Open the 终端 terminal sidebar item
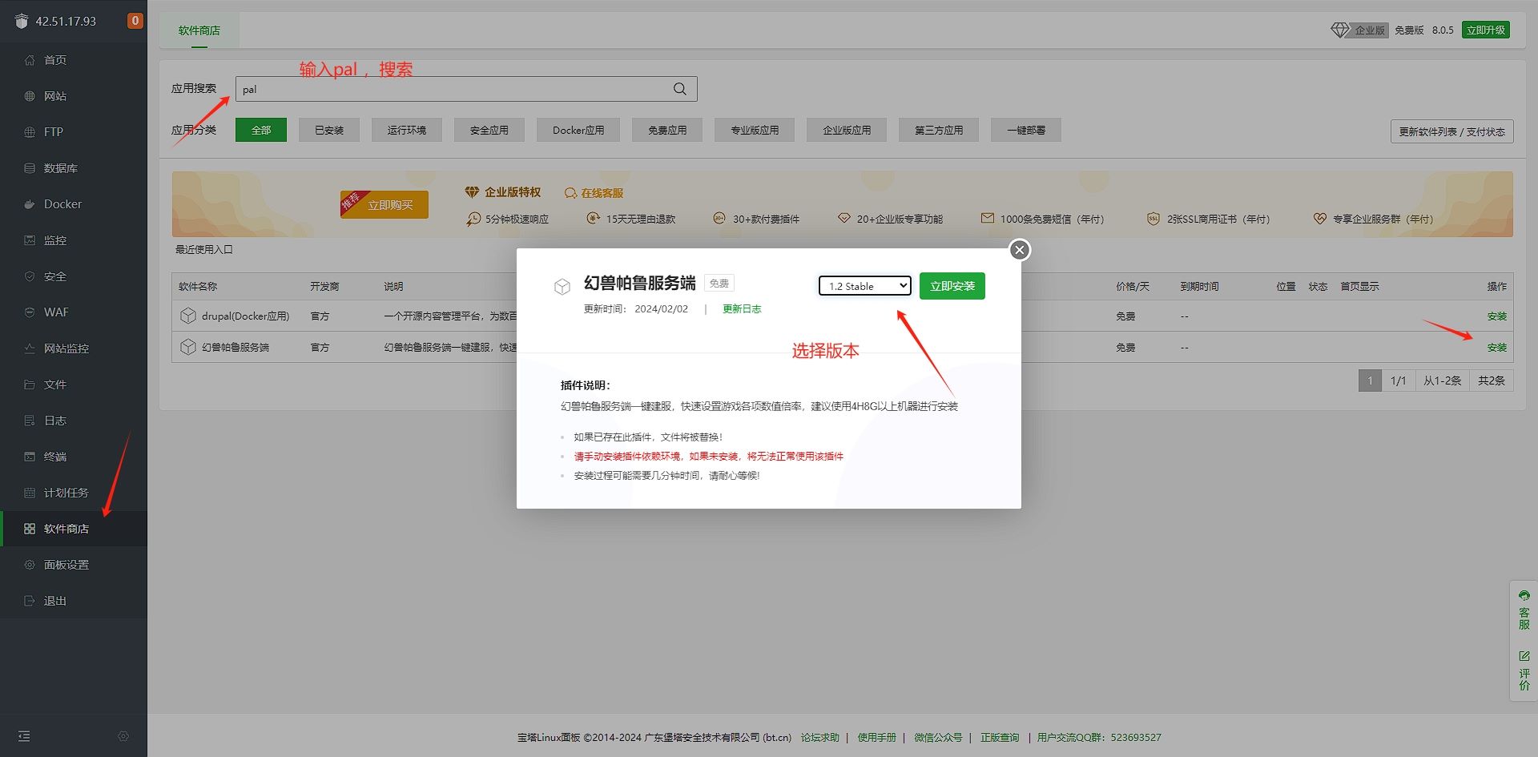Viewport: 1538px width, 757px height. (54, 457)
